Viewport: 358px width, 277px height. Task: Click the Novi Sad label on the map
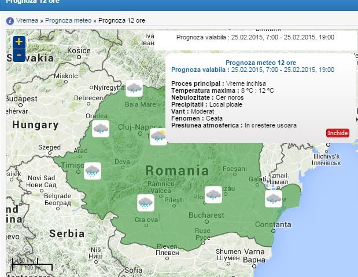point(41,178)
